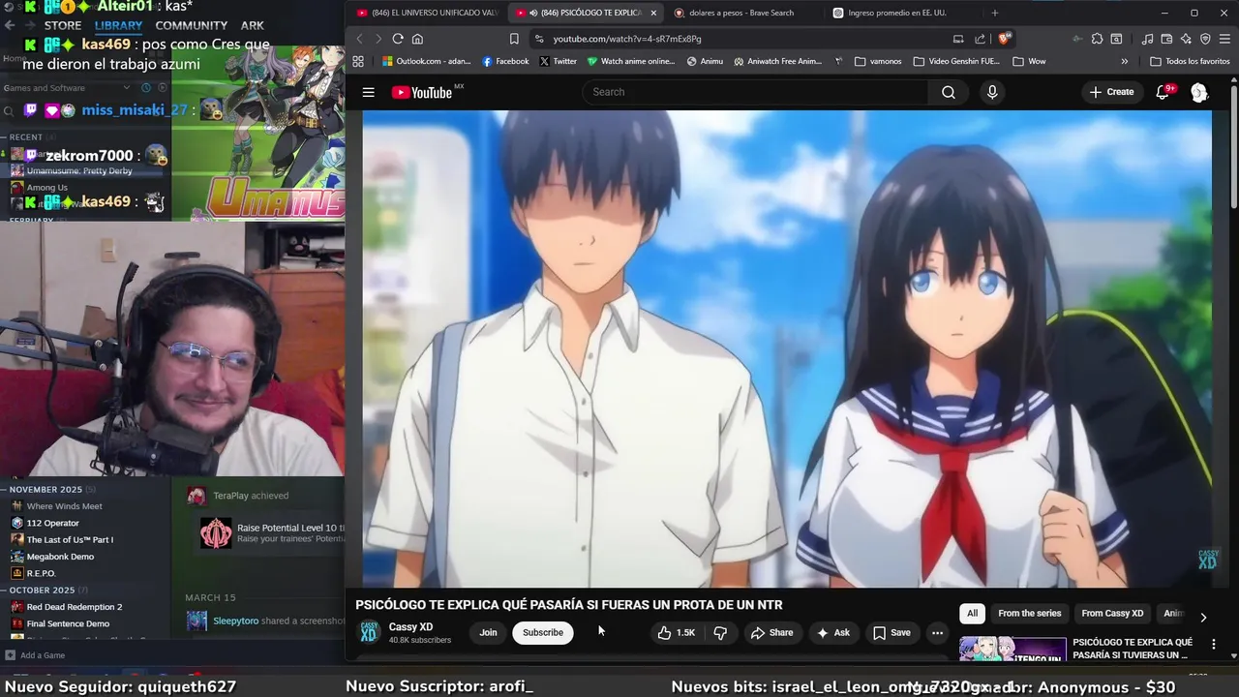The image size is (1239, 697).
Task: Open the apps grid in bookmarks bar
Action: tap(358, 61)
